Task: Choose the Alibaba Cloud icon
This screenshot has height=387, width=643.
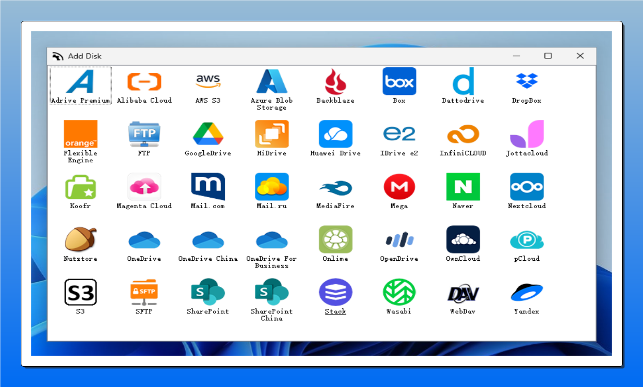Action: click(x=144, y=82)
